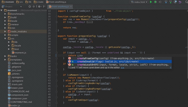Close the from-anything.js editor tab
The image size is (188, 107).
tap(71, 7)
